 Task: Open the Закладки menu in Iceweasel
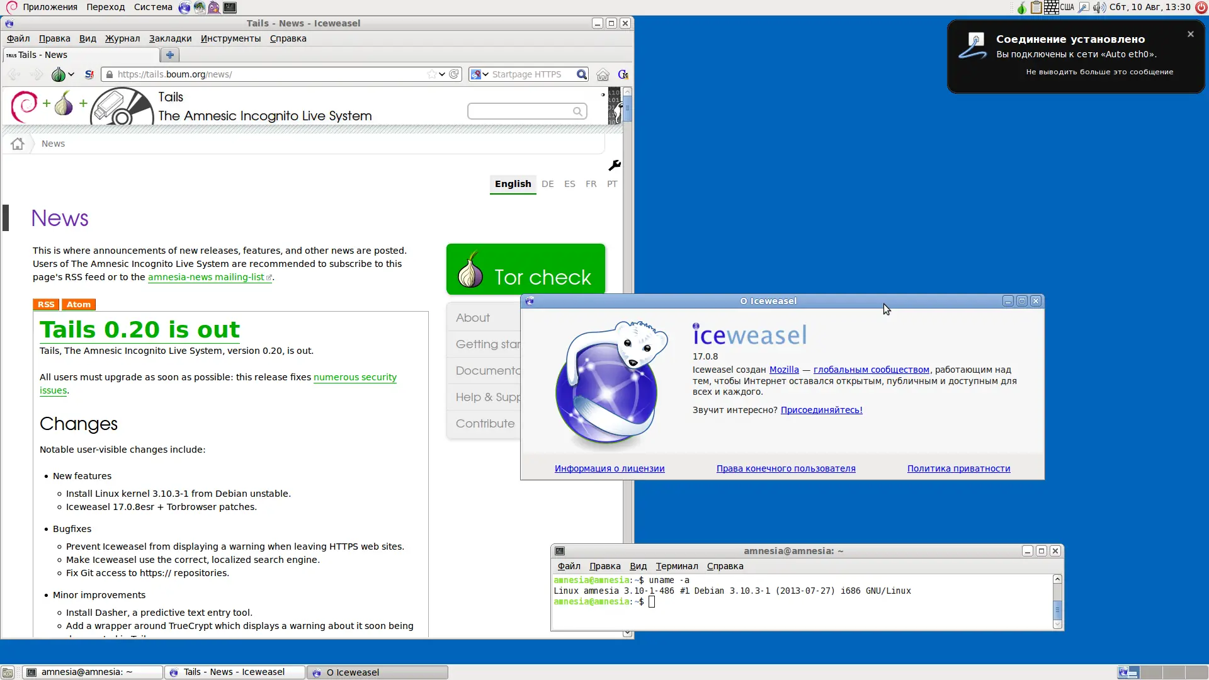click(x=170, y=38)
